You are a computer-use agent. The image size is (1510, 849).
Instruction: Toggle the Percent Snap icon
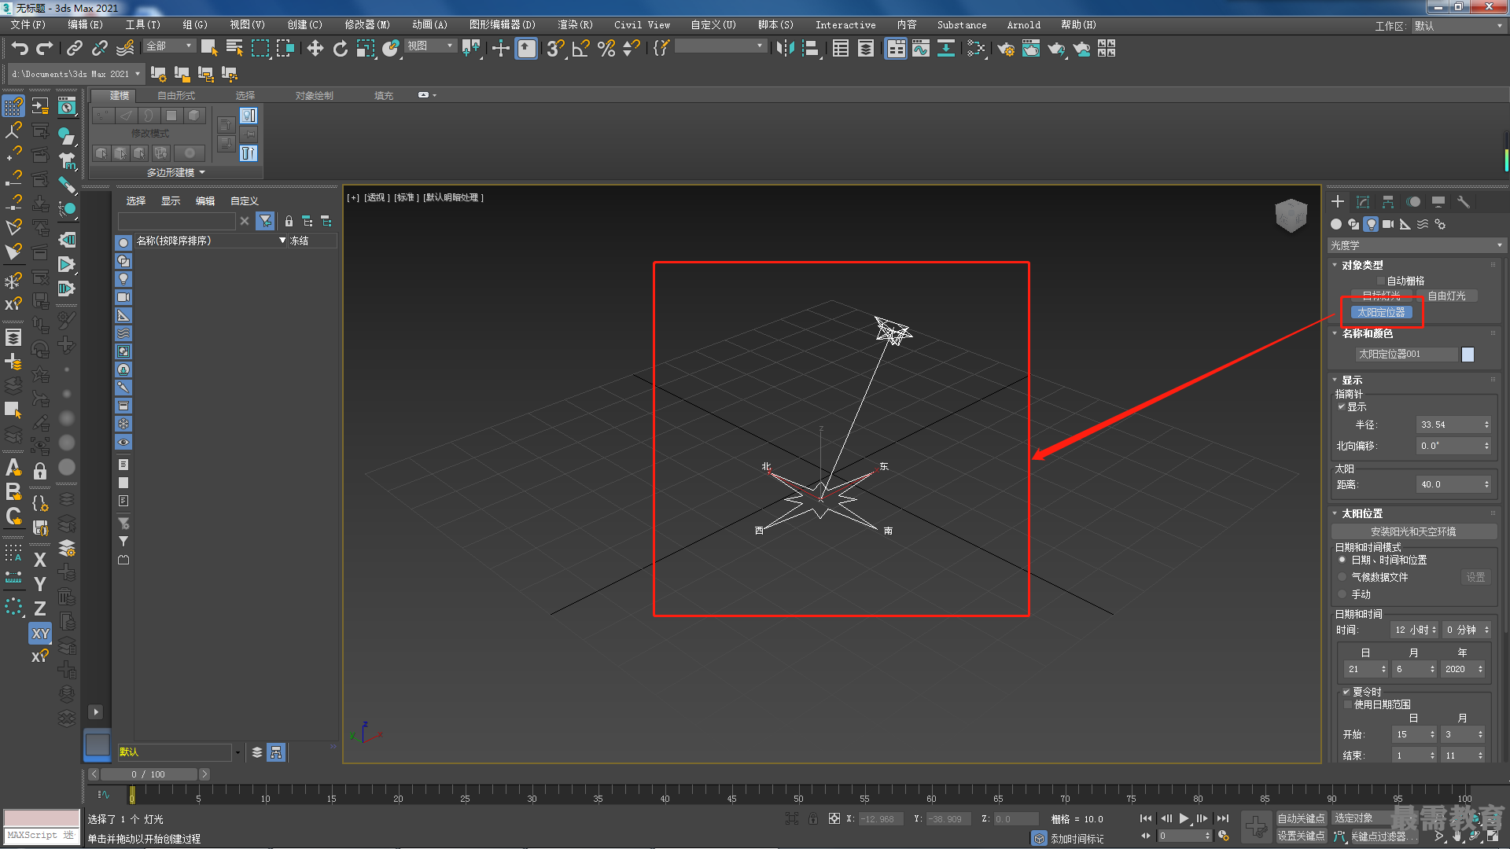click(606, 49)
